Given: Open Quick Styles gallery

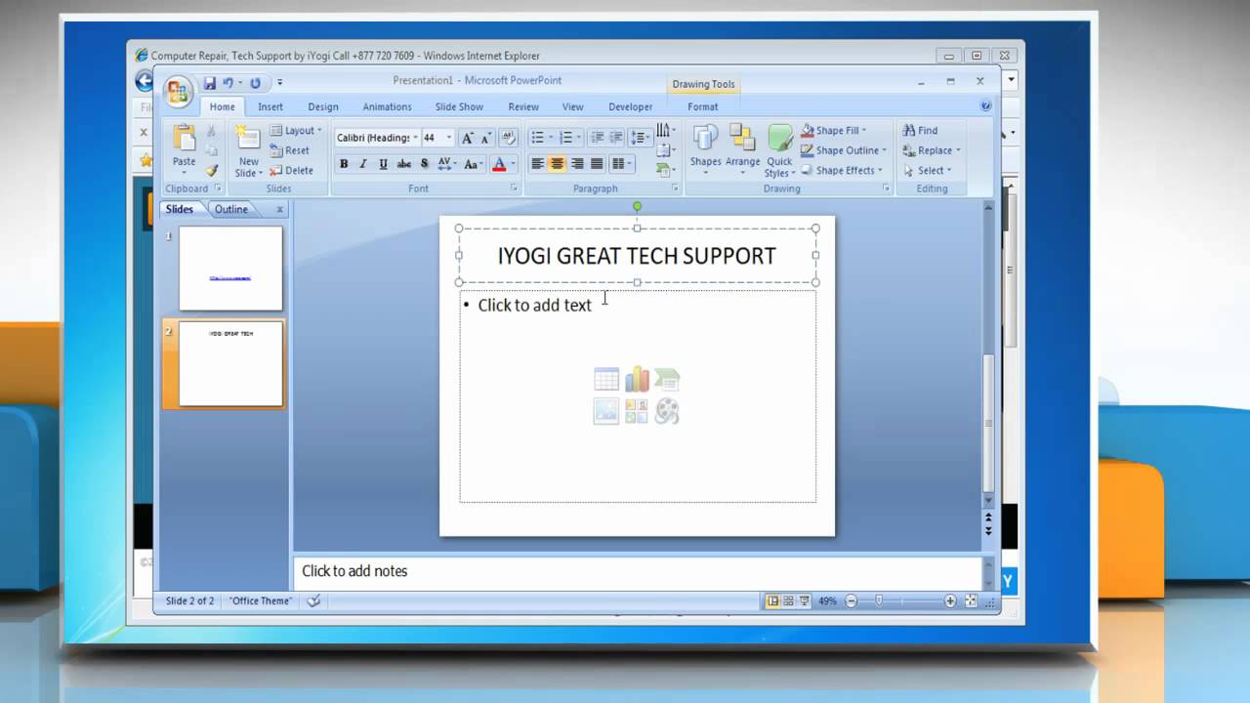Looking at the screenshot, I should pos(779,151).
